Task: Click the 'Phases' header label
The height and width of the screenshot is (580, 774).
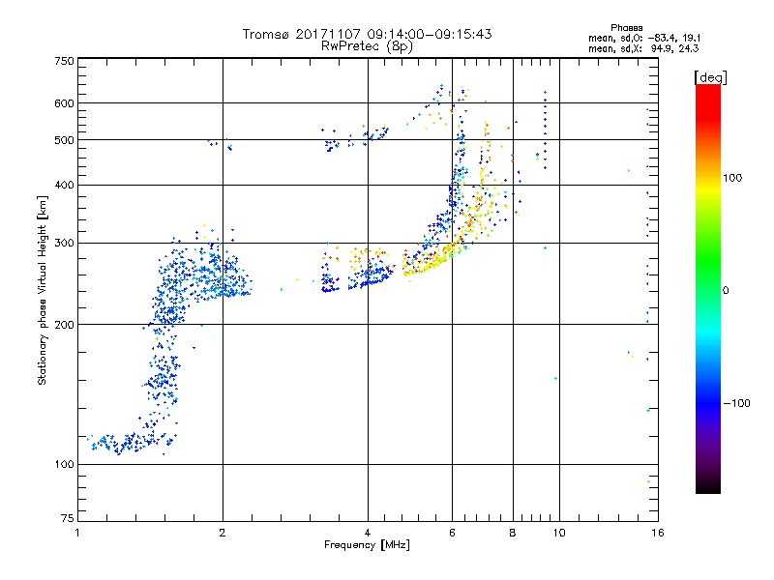Action: click(626, 28)
